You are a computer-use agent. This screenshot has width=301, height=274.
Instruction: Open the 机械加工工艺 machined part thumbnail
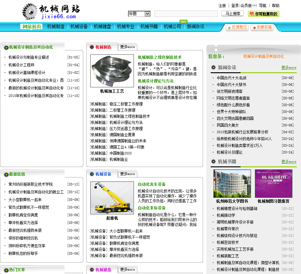point(112,71)
